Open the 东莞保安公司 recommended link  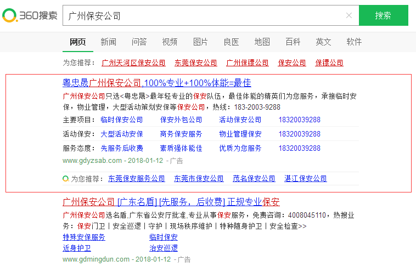tap(195, 63)
